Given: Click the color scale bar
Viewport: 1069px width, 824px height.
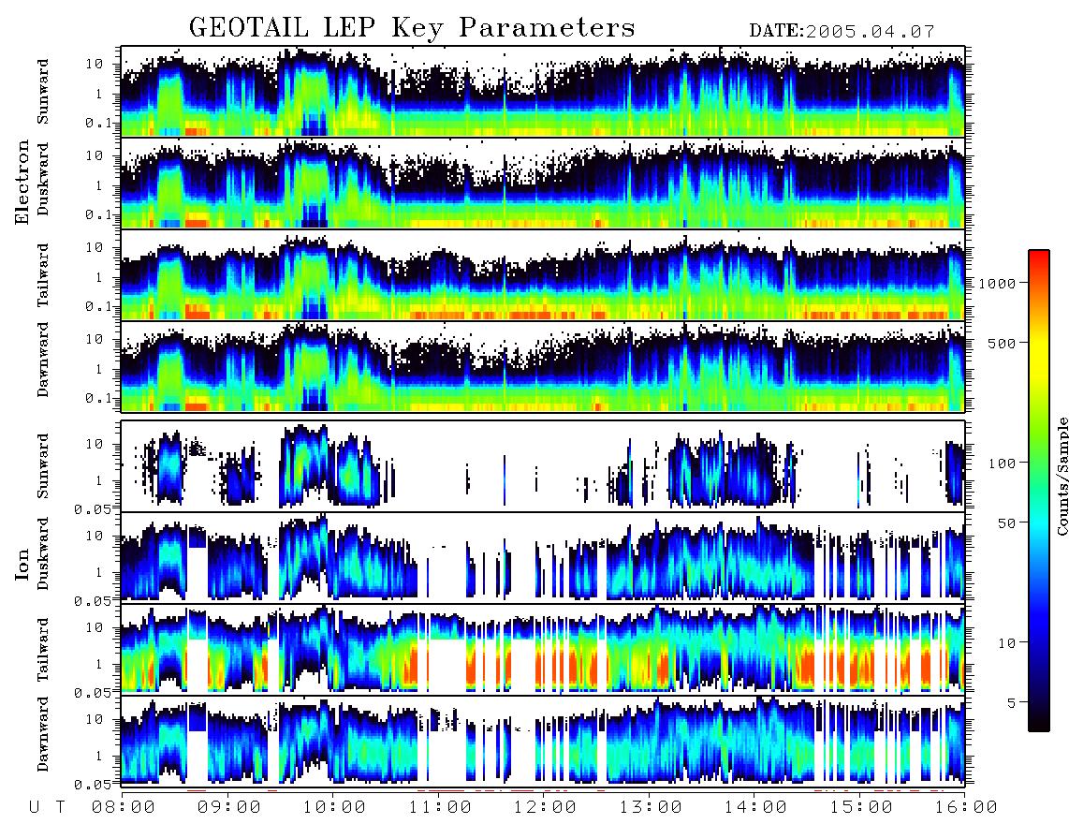Looking at the screenshot, I should point(1039,491).
